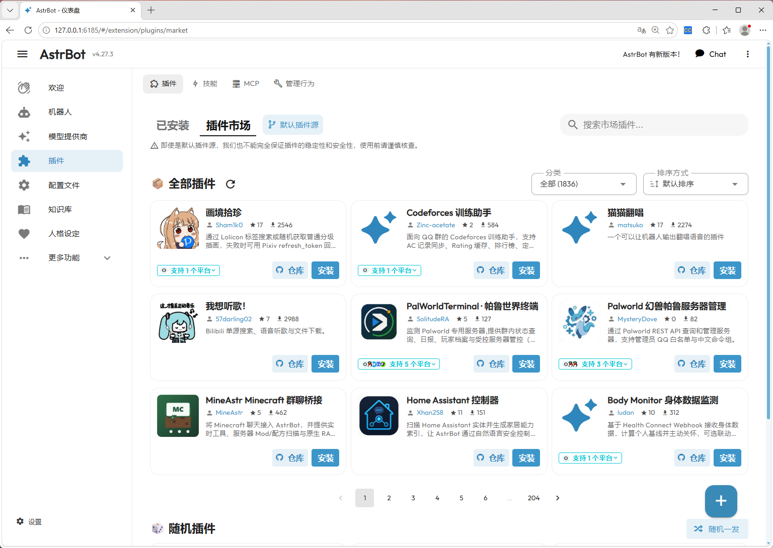The width and height of the screenshot is (773, 548).
Task: Click the MineAstr Minecraft plugin icon
Action: pos(178,416)
